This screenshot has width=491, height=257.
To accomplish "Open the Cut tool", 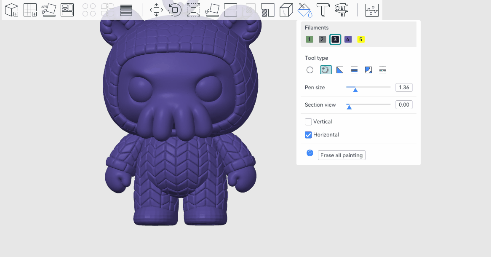I will click(230, 10).
